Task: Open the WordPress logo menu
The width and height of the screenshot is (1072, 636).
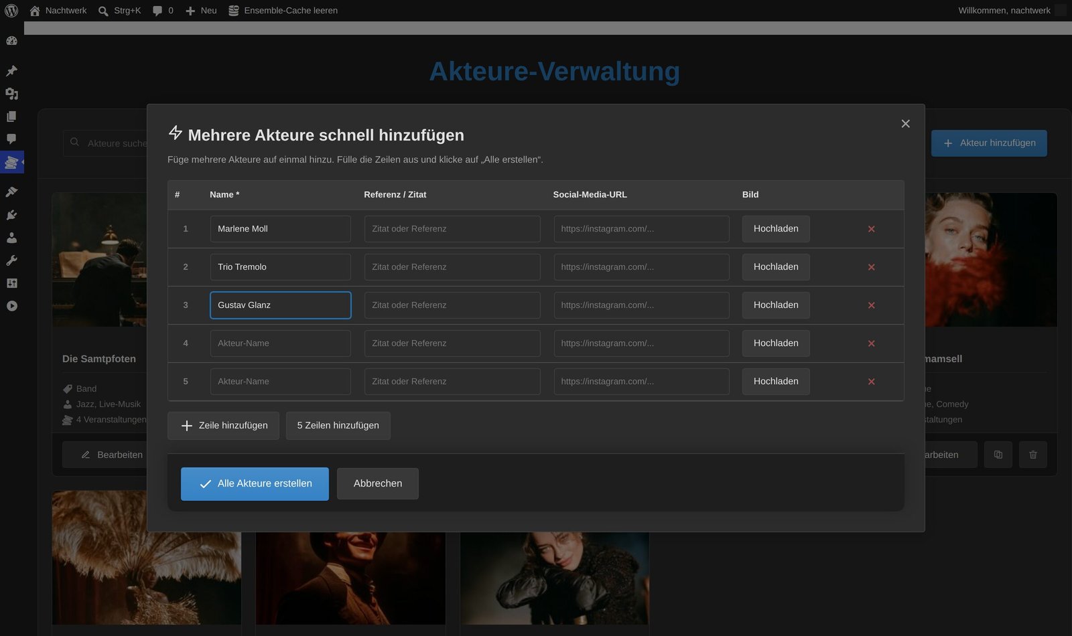Action: point(11,11)
